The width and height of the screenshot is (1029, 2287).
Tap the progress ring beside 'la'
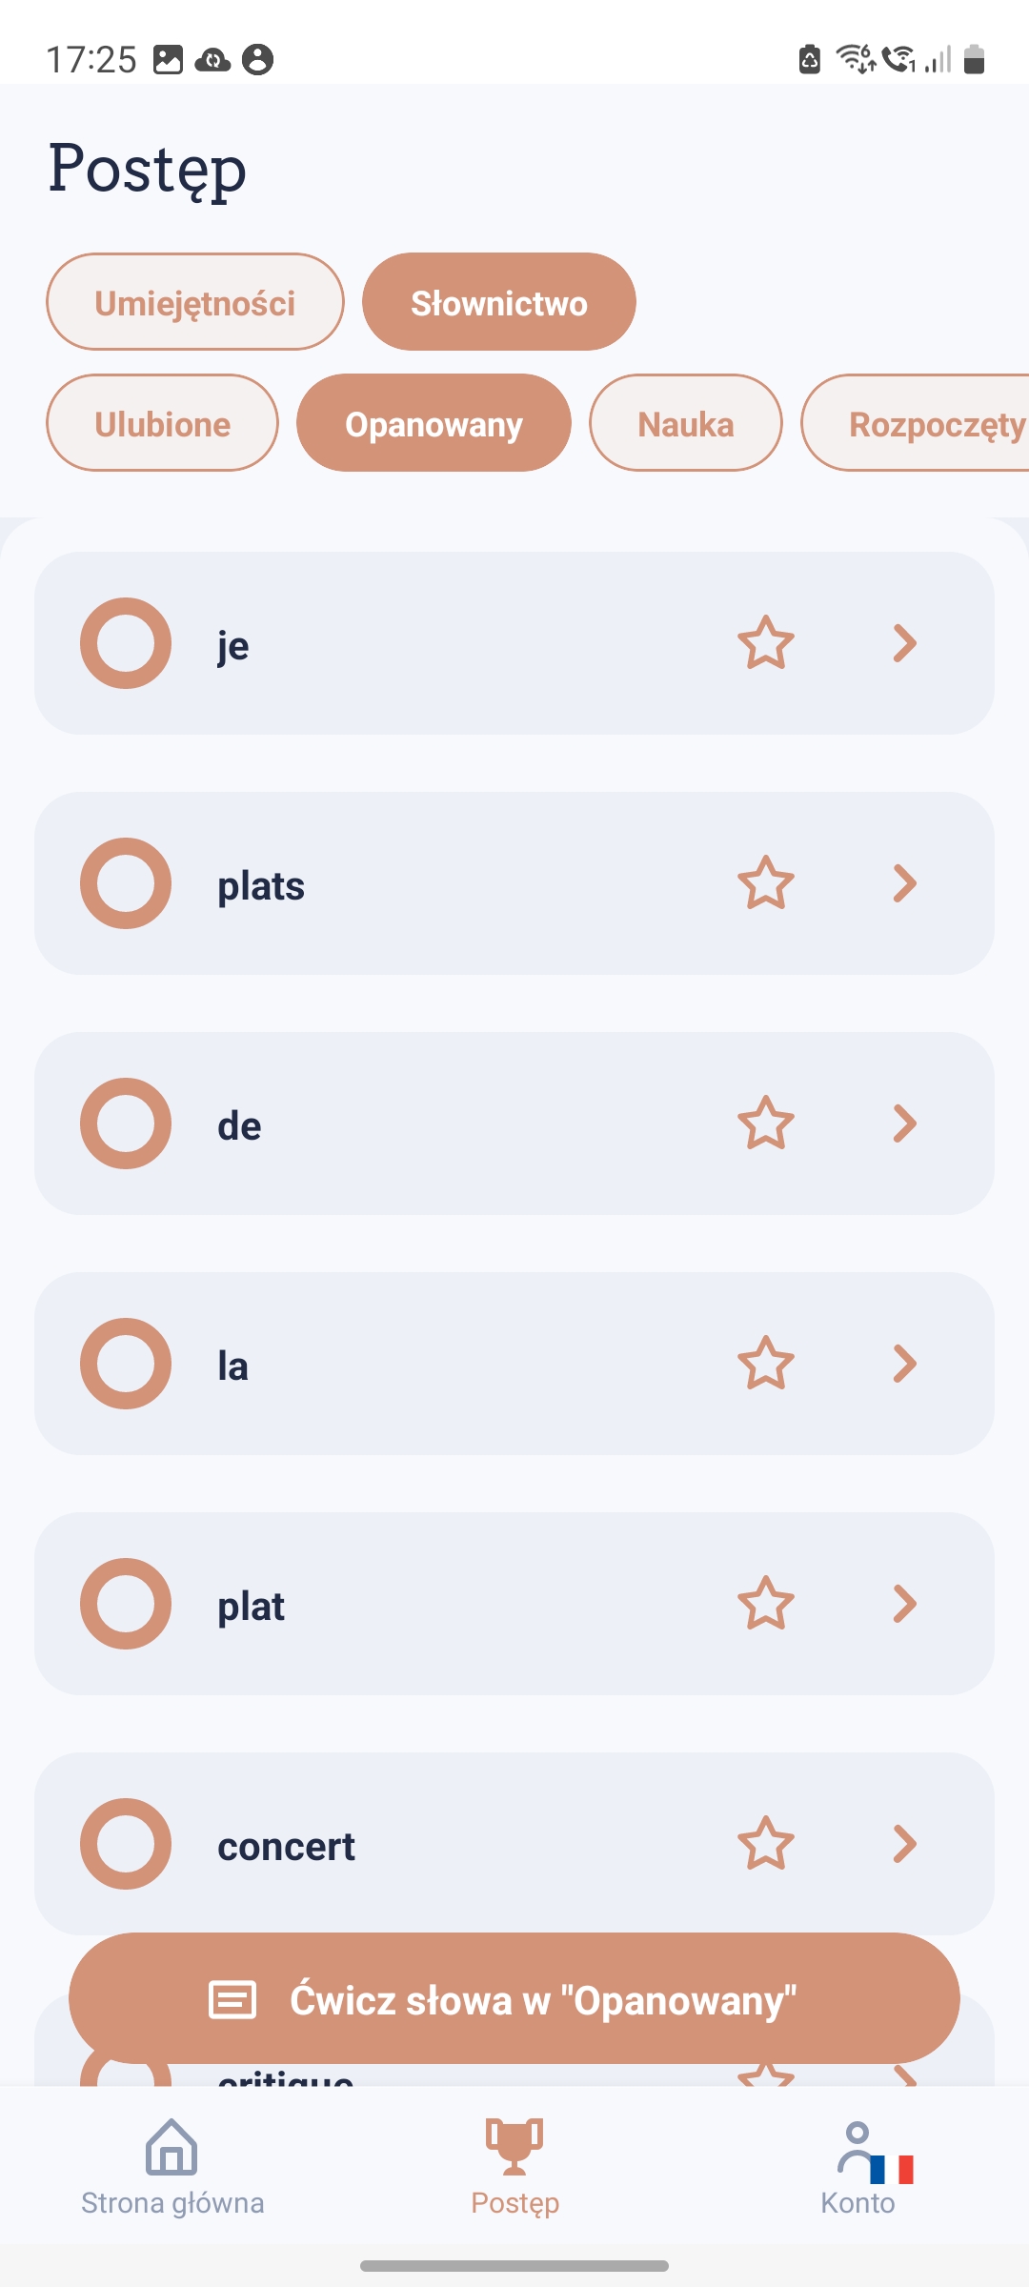126,1364
